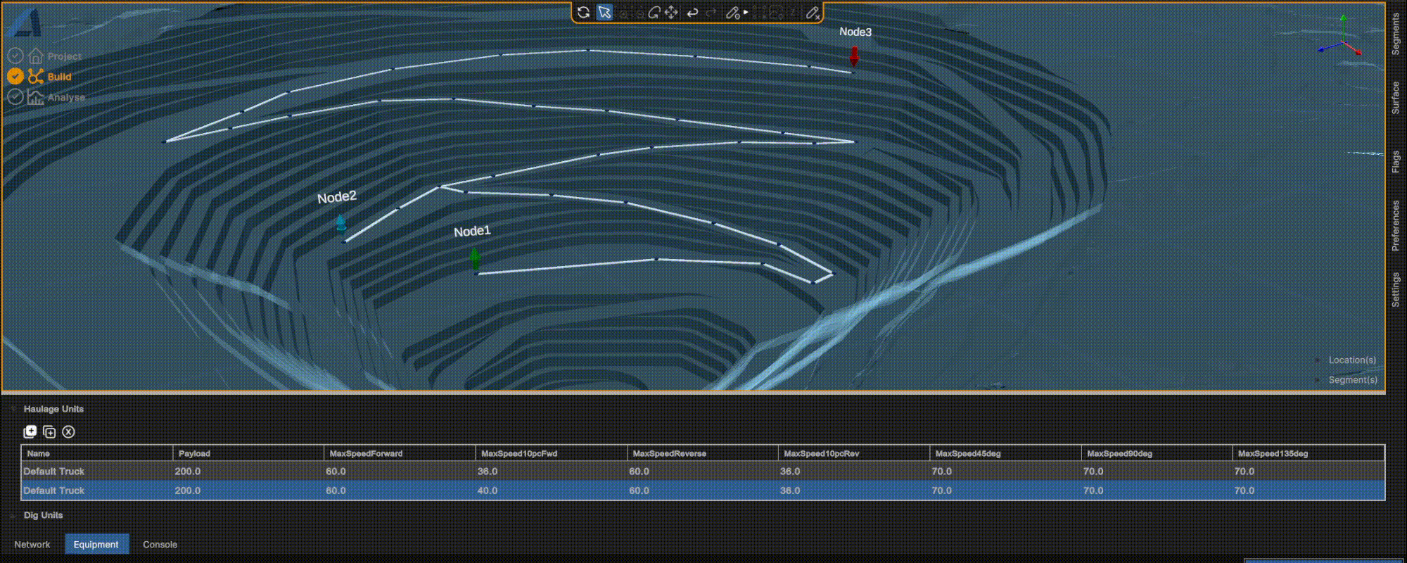Click the Analyse chart icon

(36, 97)
